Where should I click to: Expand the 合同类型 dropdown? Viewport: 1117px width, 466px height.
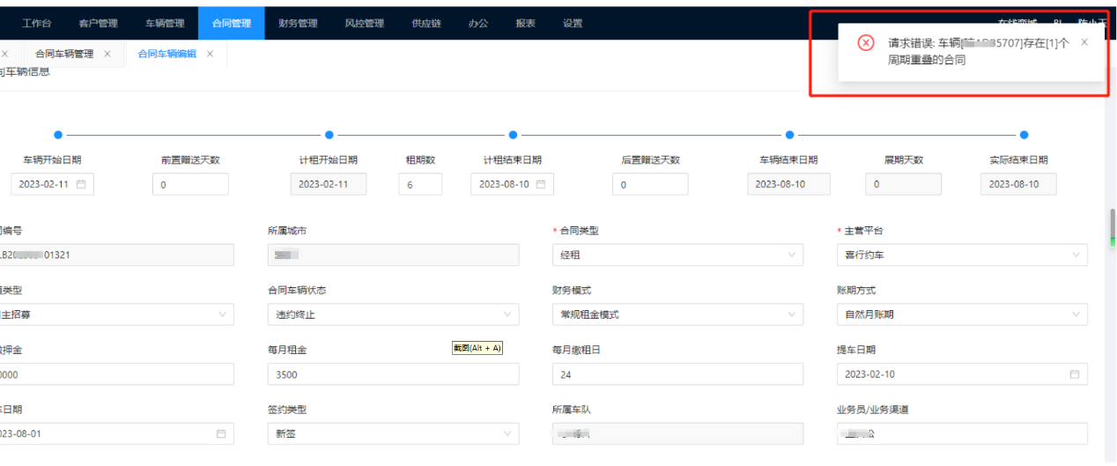click(x=677, y=255)
